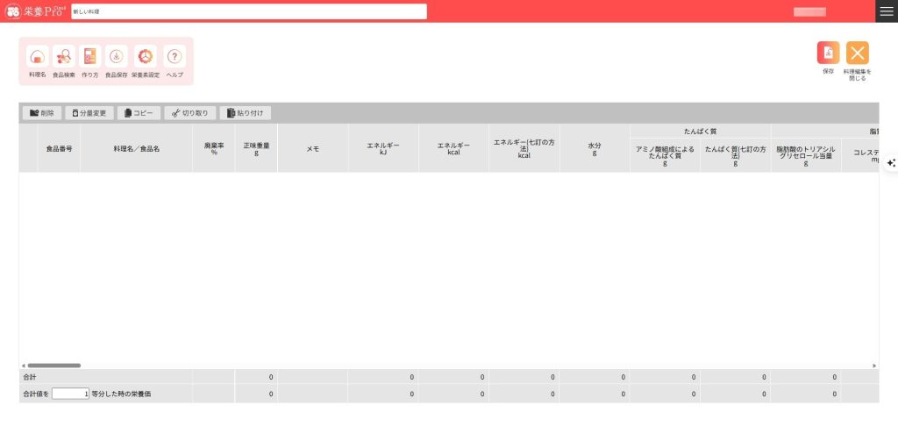This screenshot has height=448, width=898.
Task: Close dish editing with 料理編集を閉じる icon
Action: (857, 53)
